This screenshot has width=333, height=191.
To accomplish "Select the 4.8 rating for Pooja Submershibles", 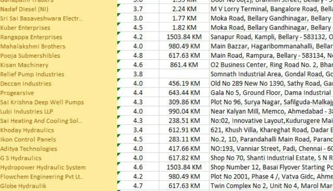I will [x=138, y=56].
